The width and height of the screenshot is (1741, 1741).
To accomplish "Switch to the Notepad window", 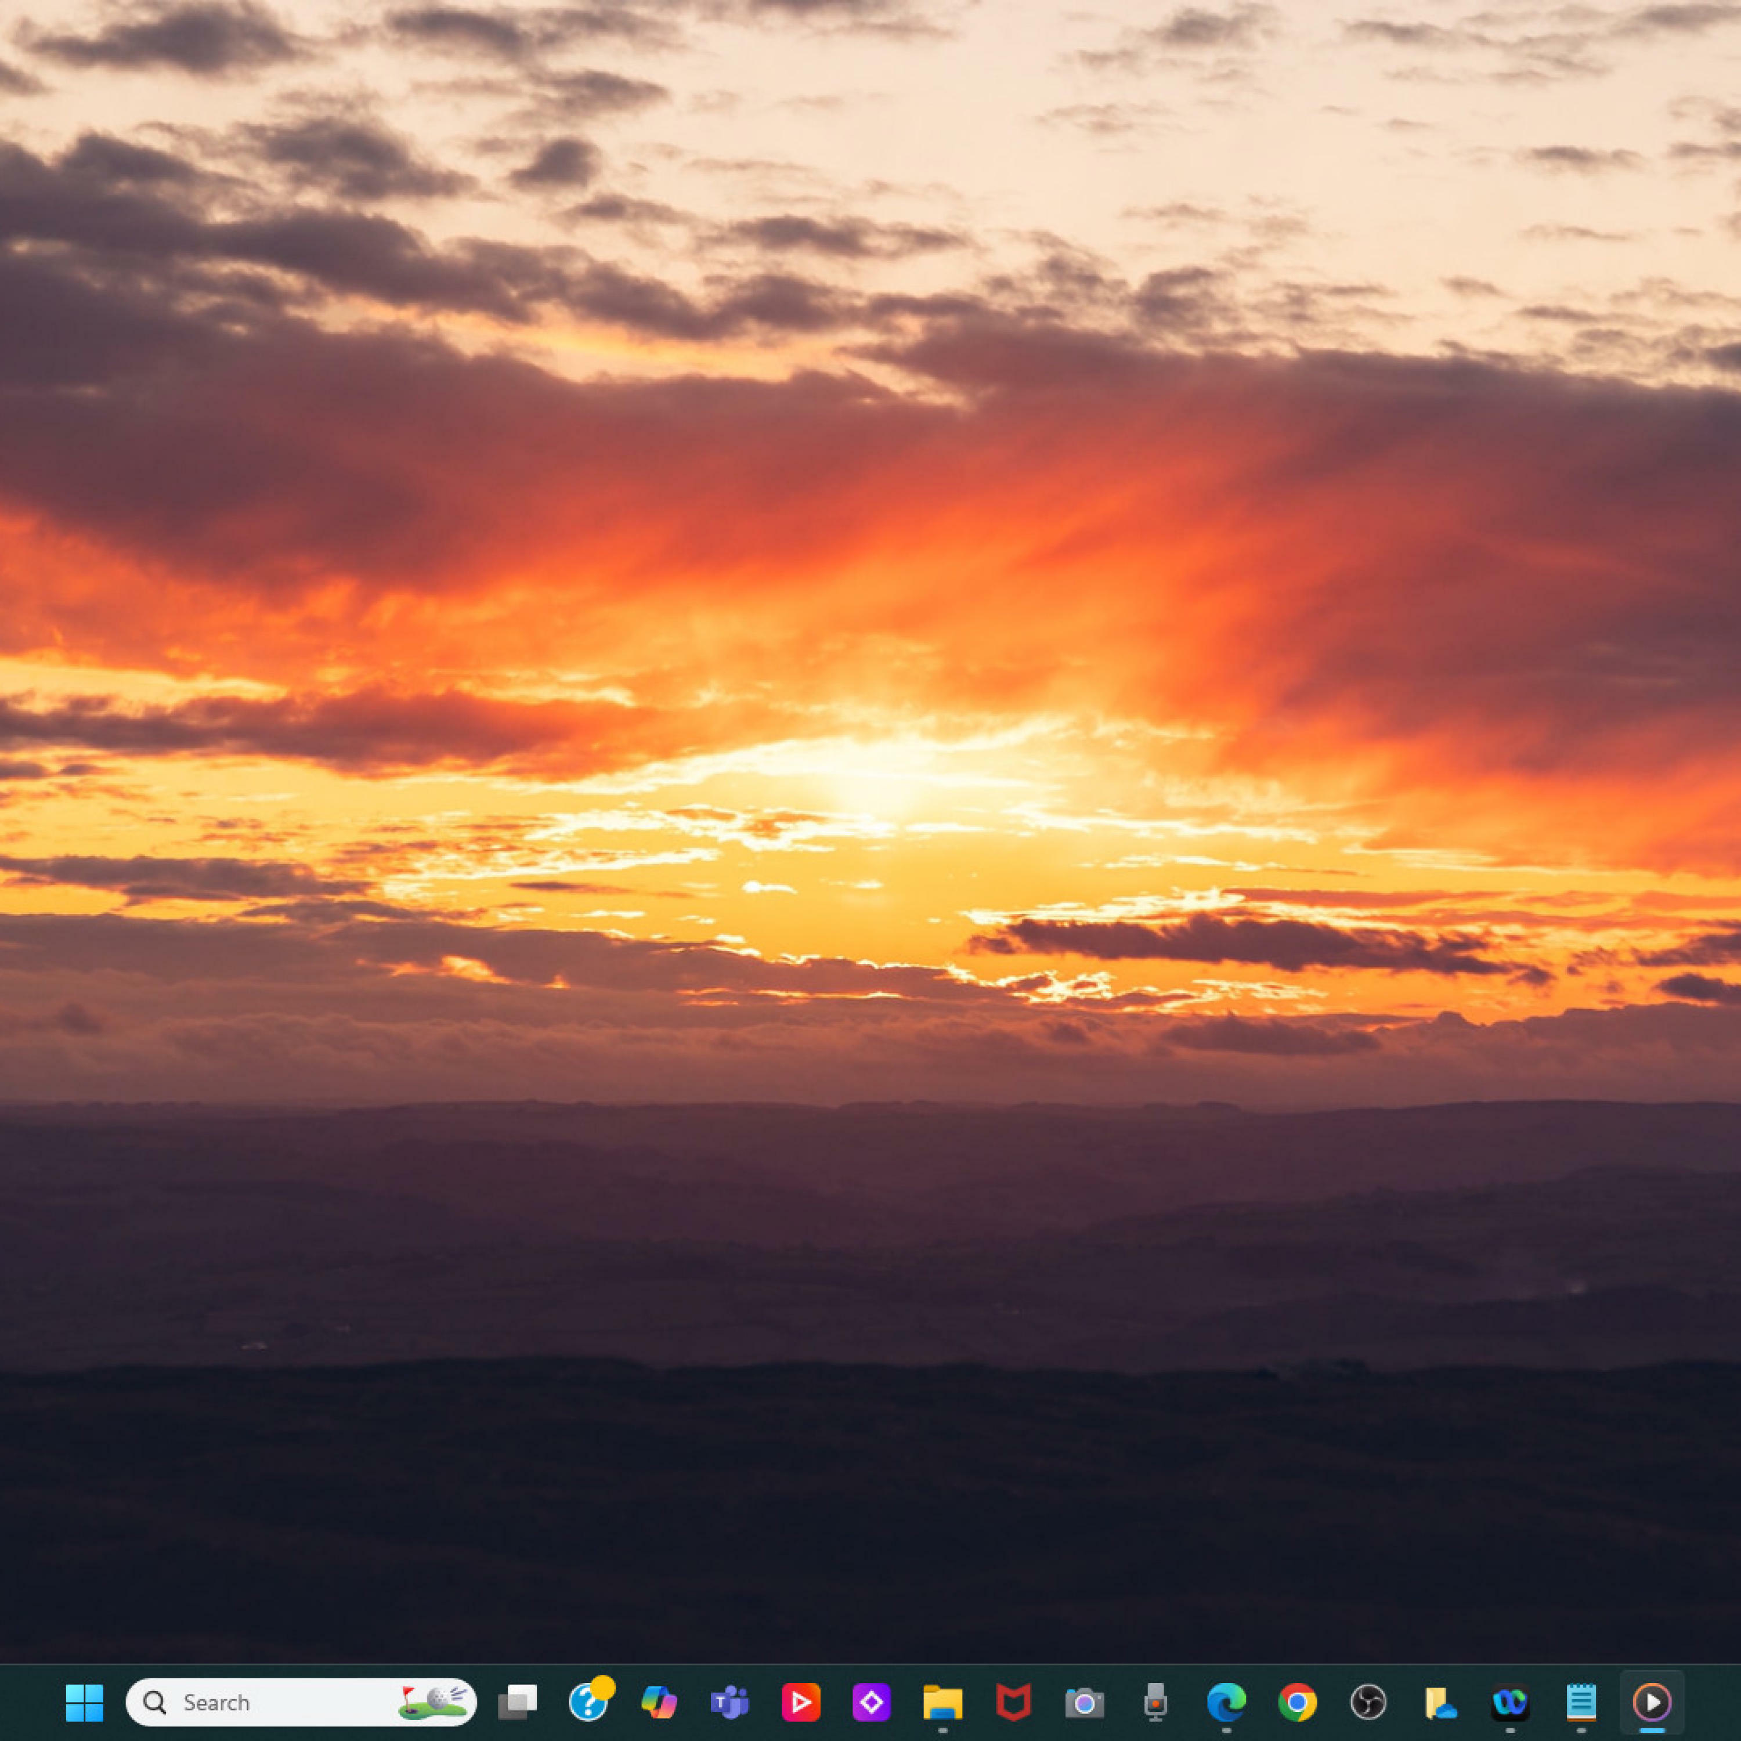I will [x=1581, y=1702].
